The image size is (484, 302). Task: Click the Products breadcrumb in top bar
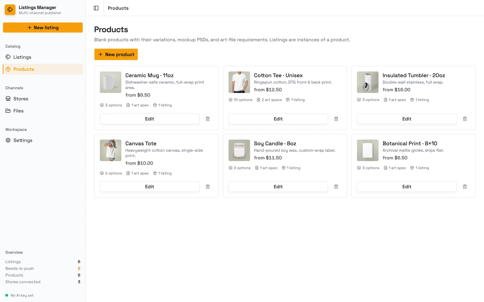point(118,8)
